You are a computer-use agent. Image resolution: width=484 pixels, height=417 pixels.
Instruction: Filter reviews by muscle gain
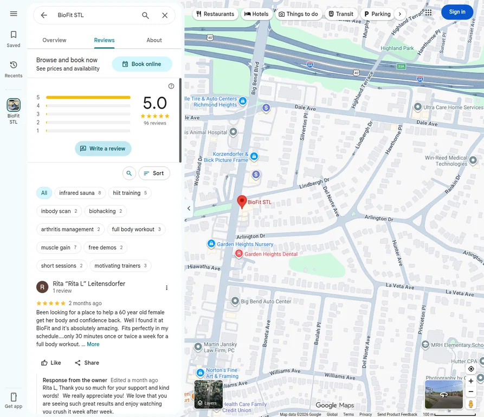point(59,248)
